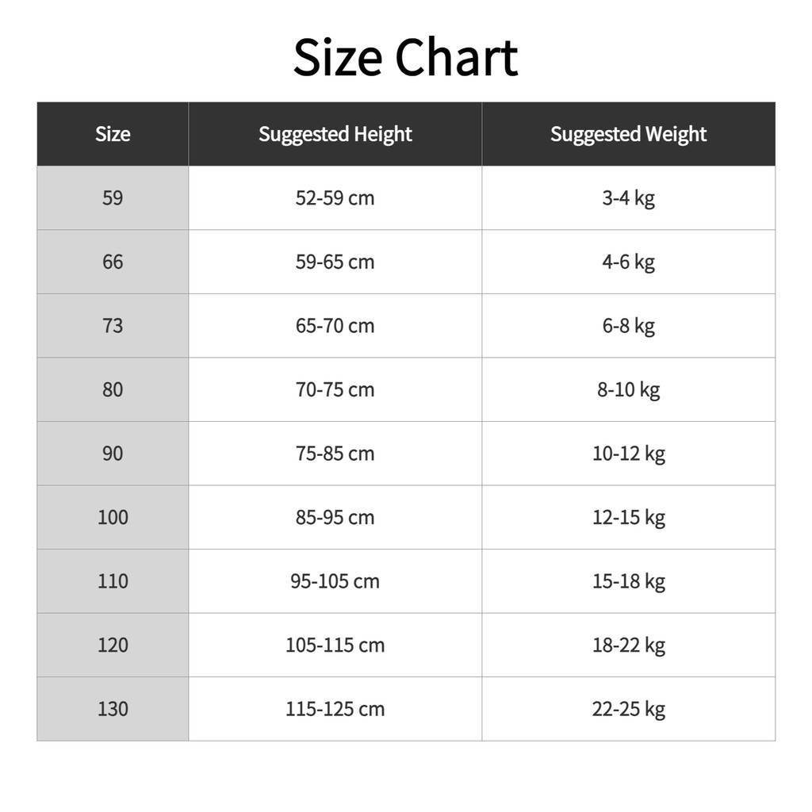Click the 4-6 kg weight cell
The height and width of the screenshot is (812, 812).
(x=628, y=262)
